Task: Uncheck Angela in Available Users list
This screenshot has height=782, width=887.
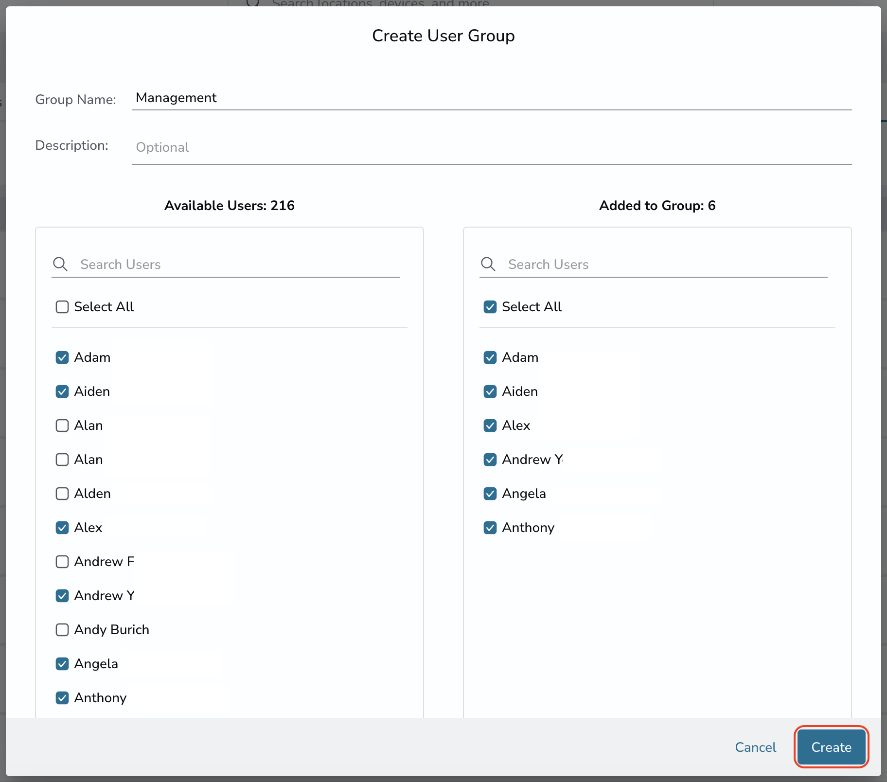Action: click(62, 664)
